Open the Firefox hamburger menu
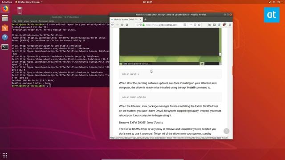 [x=230, y=25]
